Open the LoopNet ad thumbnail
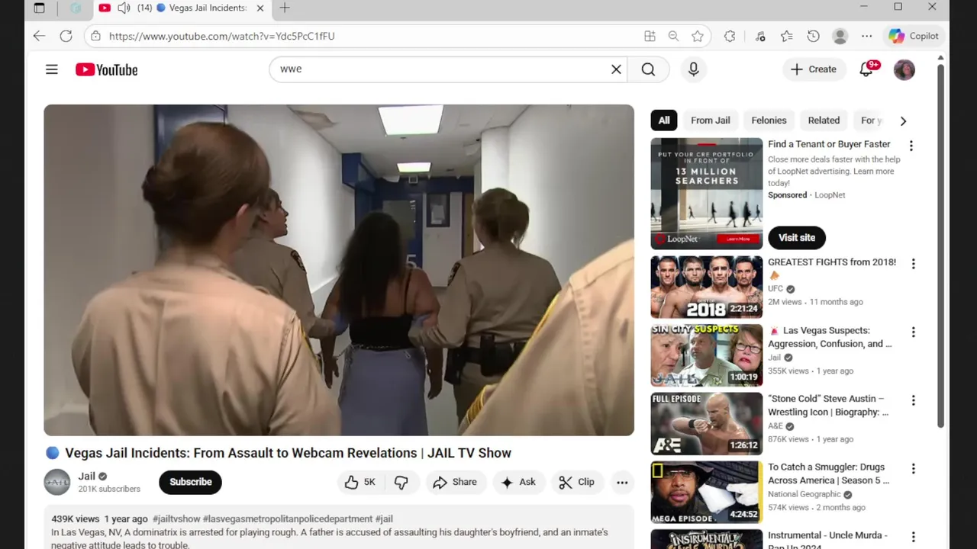The height and width of the screenshot is (549, 977). point(706,194)
